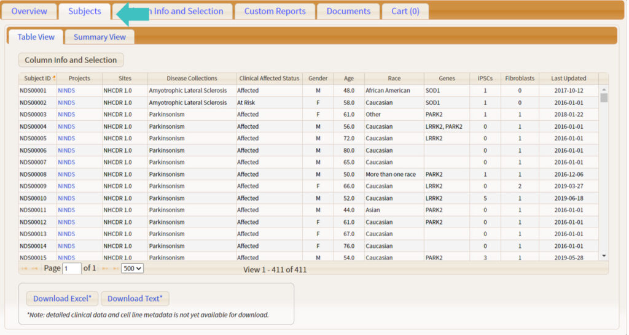Click date 2017-10-12 cell

coord(568,91)
